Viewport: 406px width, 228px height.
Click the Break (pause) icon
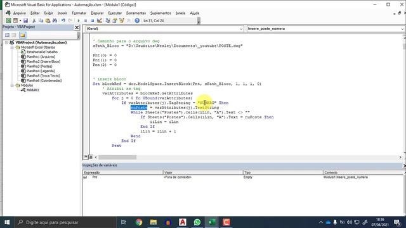[86, 20]
